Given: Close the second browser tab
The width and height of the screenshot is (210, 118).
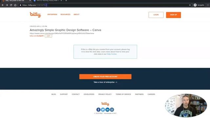Looking at the screenshot, I should (61, 1).
